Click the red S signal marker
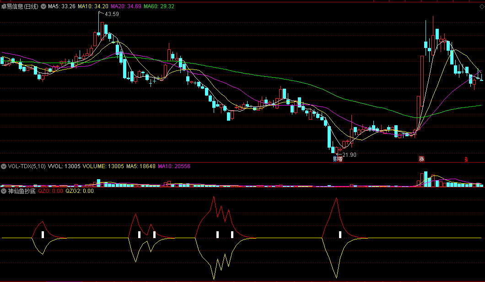 466,159
